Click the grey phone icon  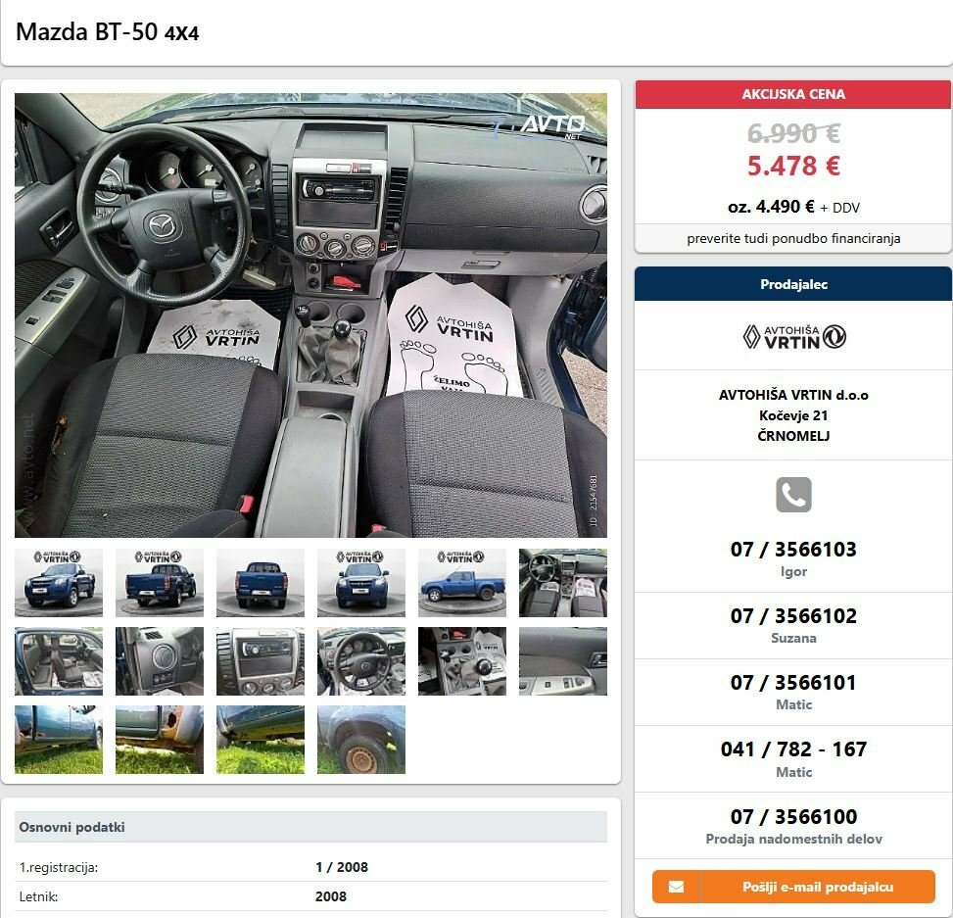coord(793,494)
